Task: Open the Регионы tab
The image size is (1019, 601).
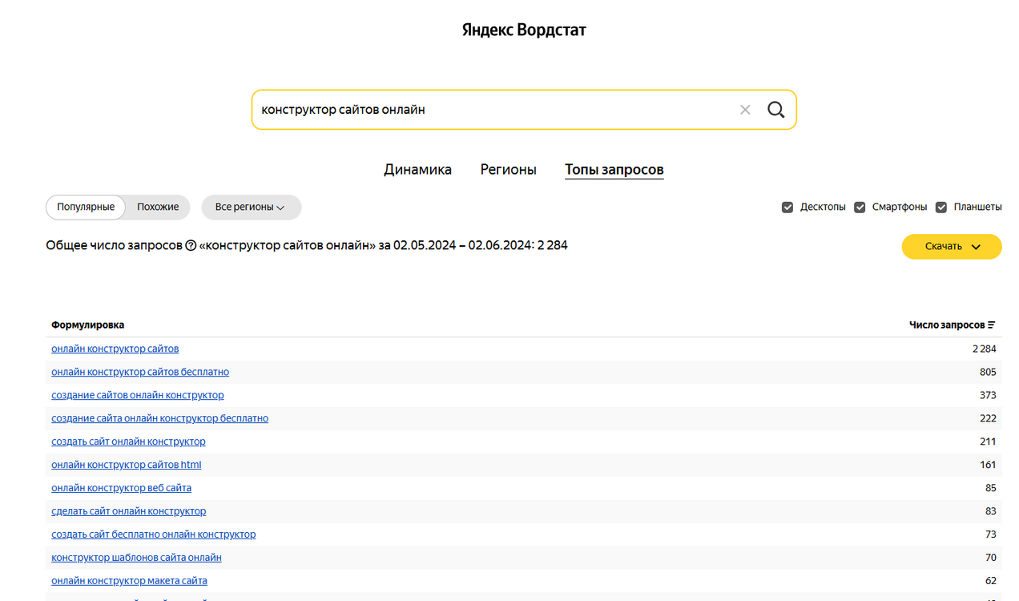Action: pyautogui.click(x=509, y=170)
